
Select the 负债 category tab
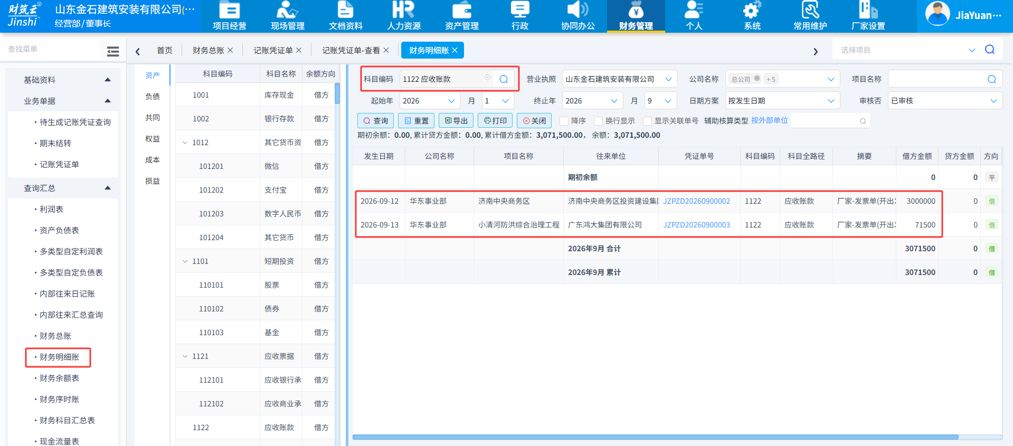[153, 97]
